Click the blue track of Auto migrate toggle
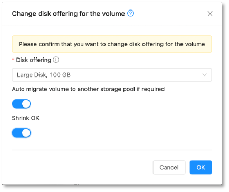The height and width of the screenshot is (192, 229). [17, 104]
